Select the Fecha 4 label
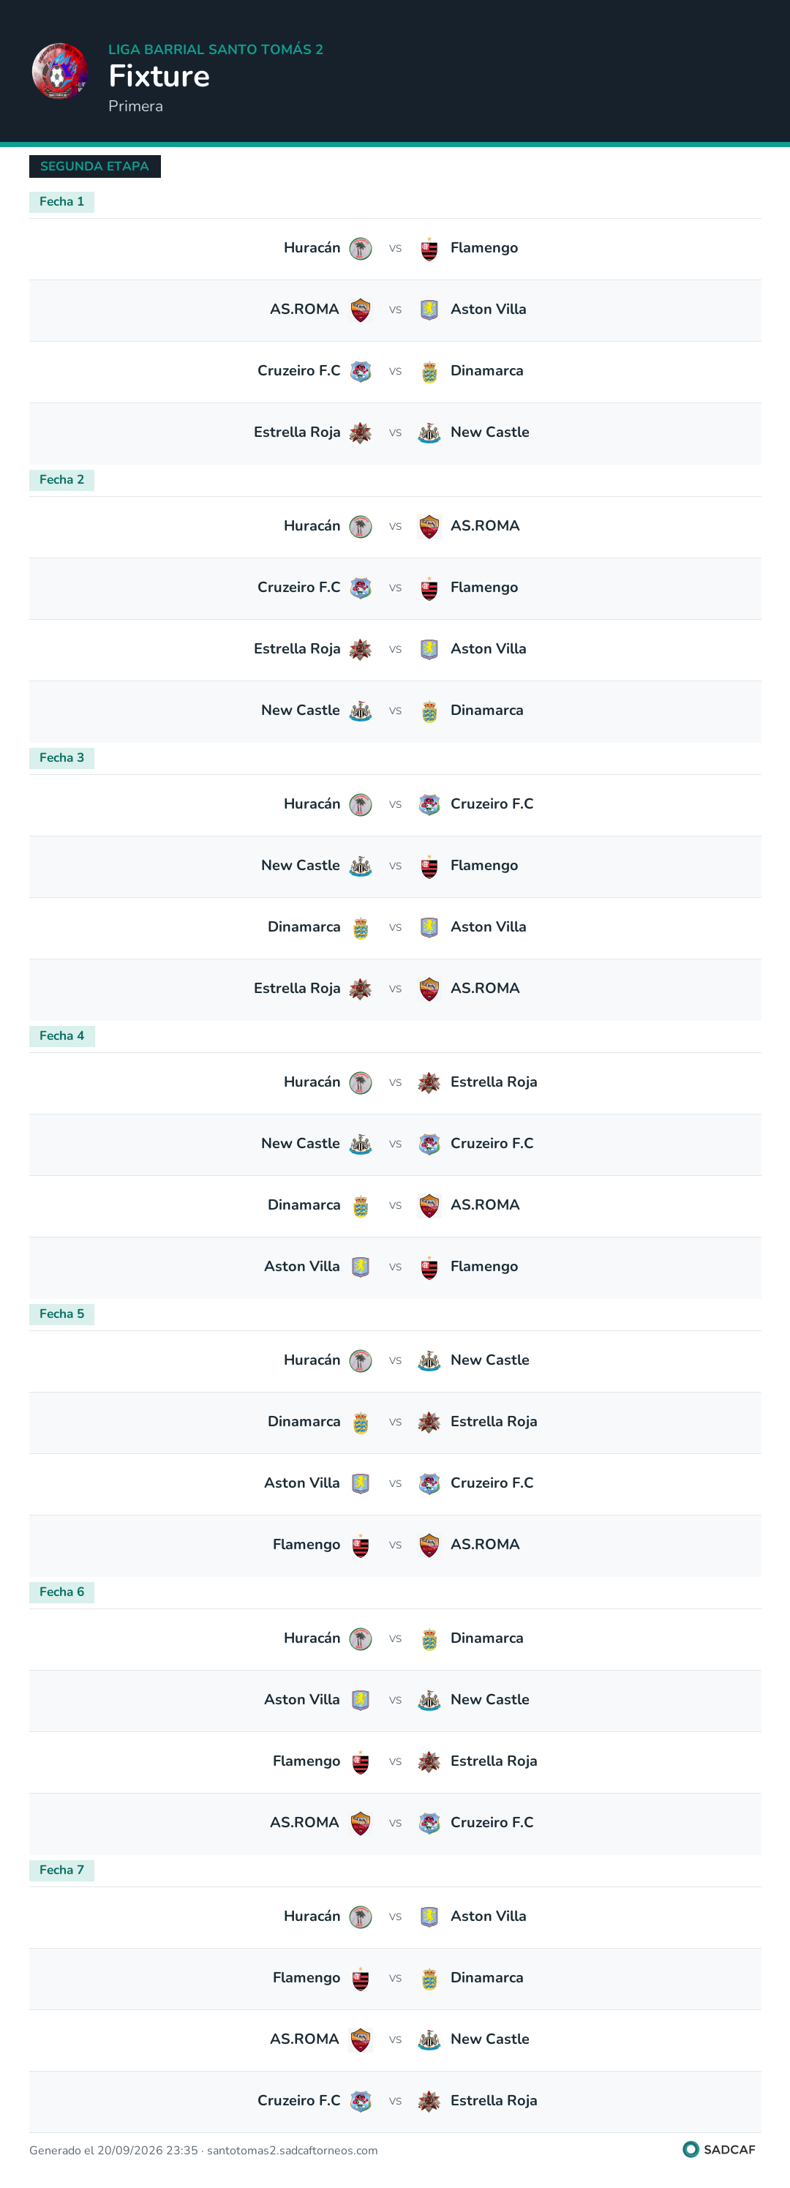The height and width of the screenshot is (2188, 790). pos(62,1035)
